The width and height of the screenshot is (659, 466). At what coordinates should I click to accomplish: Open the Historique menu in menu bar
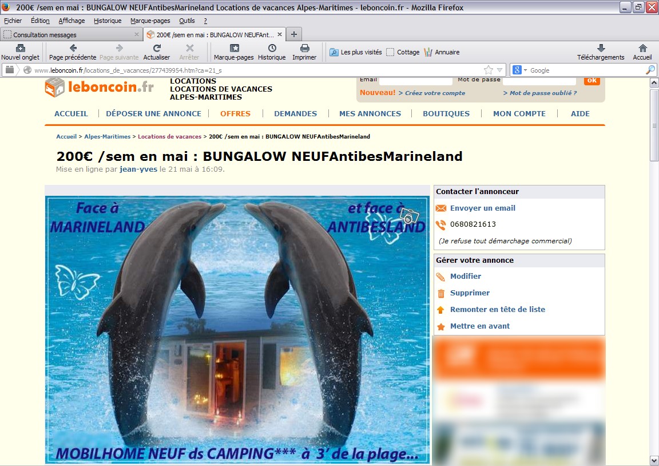(108, 21)
